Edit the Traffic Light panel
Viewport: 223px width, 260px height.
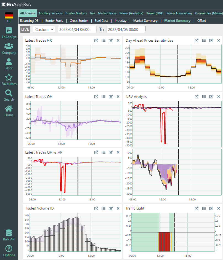point(211,208)
